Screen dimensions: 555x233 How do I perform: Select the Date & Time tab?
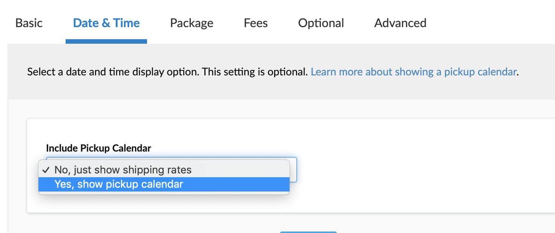tap(106, 23)
